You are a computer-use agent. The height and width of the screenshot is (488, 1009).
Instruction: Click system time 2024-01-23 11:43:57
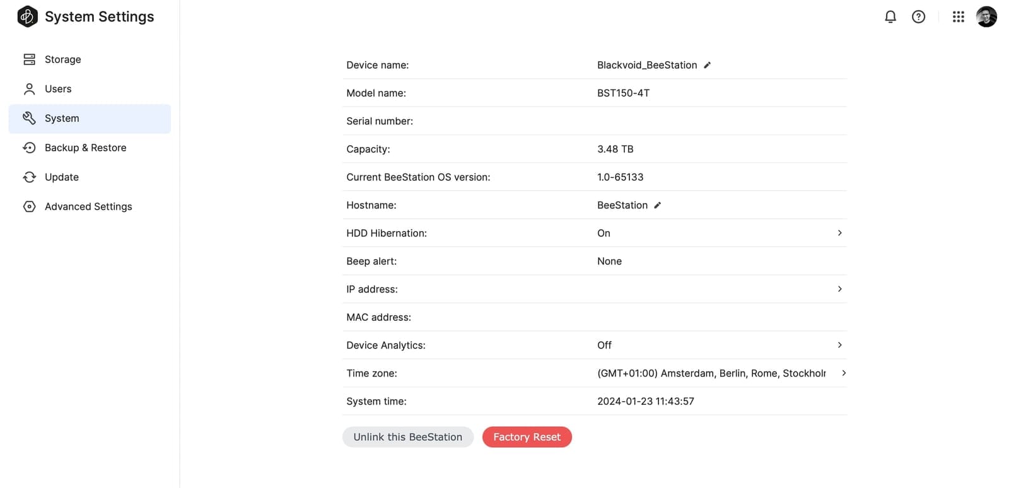click(x=646, y=402)
